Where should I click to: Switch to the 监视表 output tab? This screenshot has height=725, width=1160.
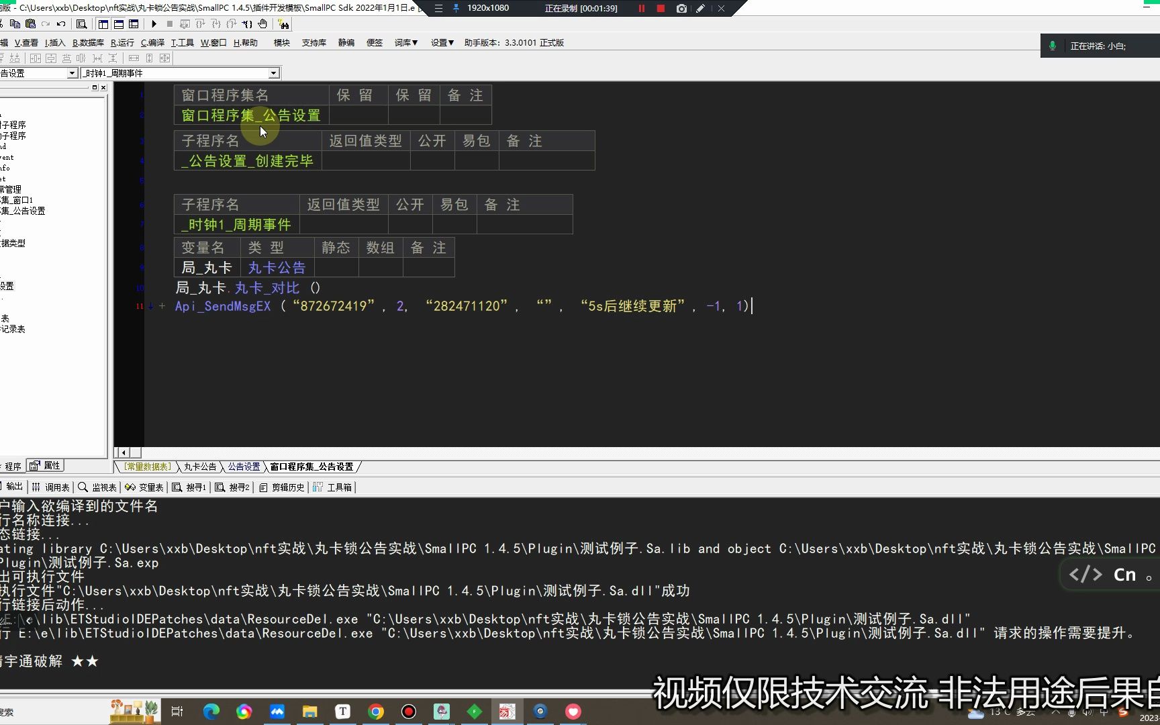97,487
